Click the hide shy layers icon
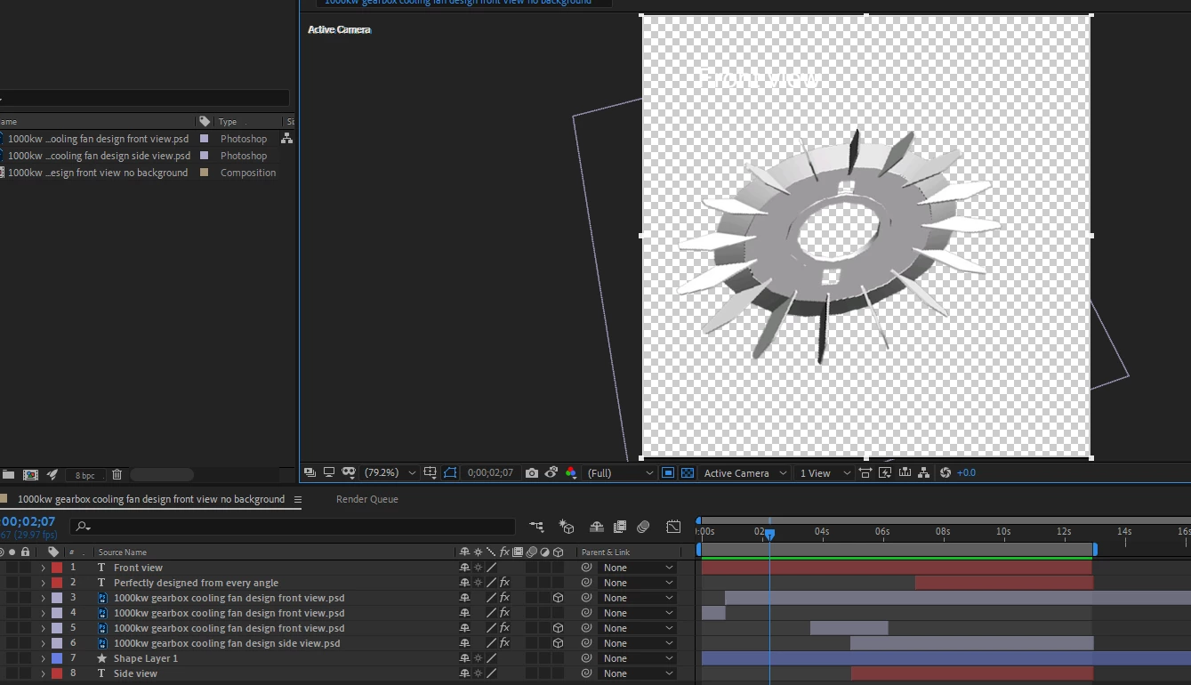 tap(597, 527)
